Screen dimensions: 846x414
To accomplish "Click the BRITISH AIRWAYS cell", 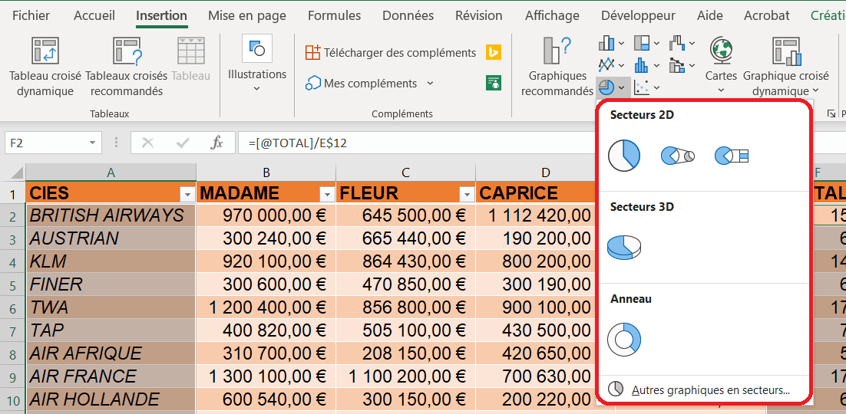I will (x=111, y=215).
